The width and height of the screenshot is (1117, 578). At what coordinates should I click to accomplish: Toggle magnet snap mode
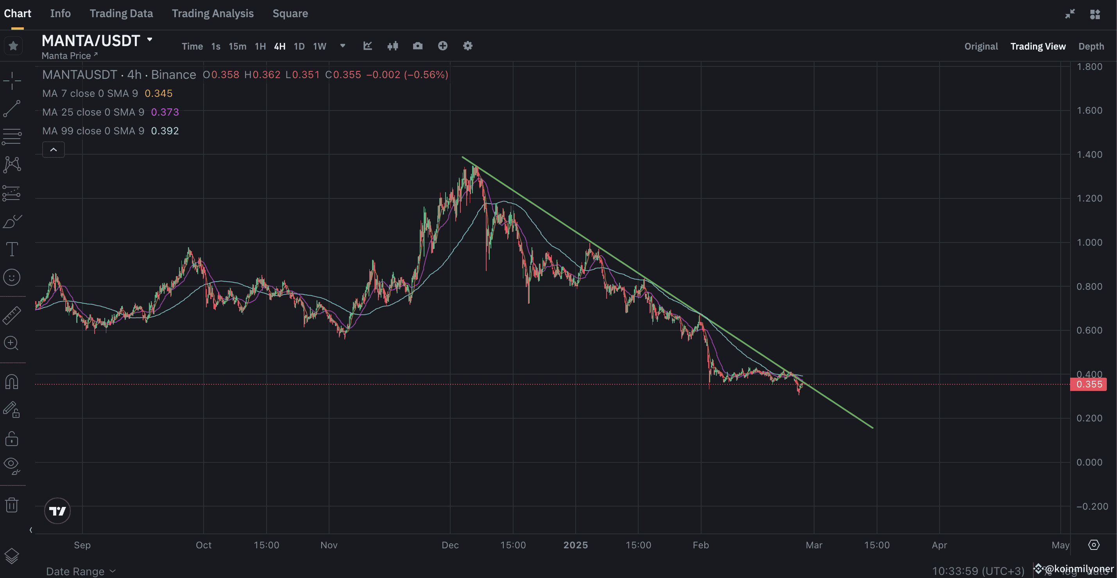click(13, 382)
